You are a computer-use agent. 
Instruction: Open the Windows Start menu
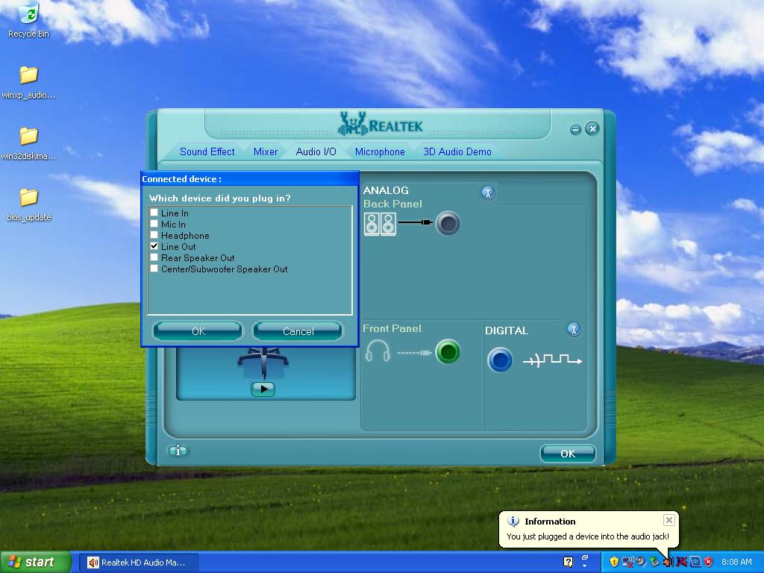[x=35, y=563]
